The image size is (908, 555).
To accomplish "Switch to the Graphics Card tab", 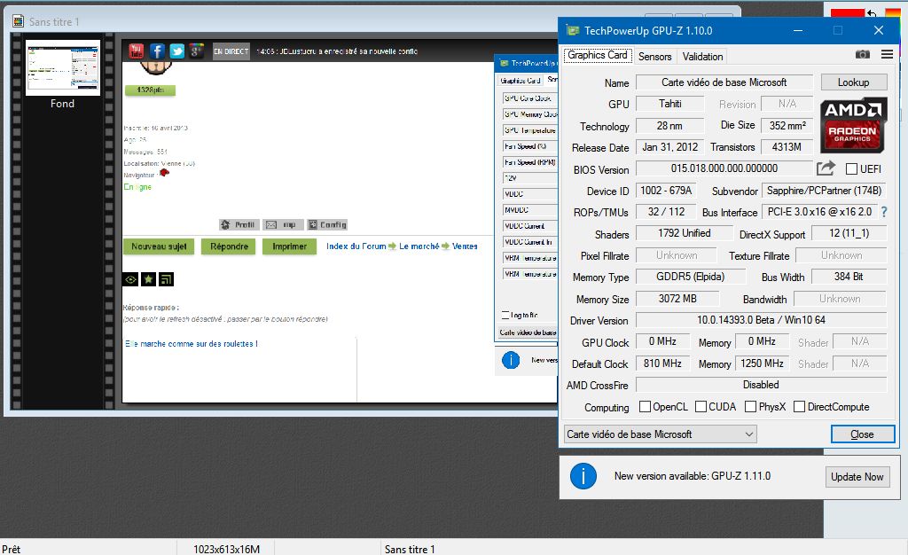I will click(x=598, y=56).
